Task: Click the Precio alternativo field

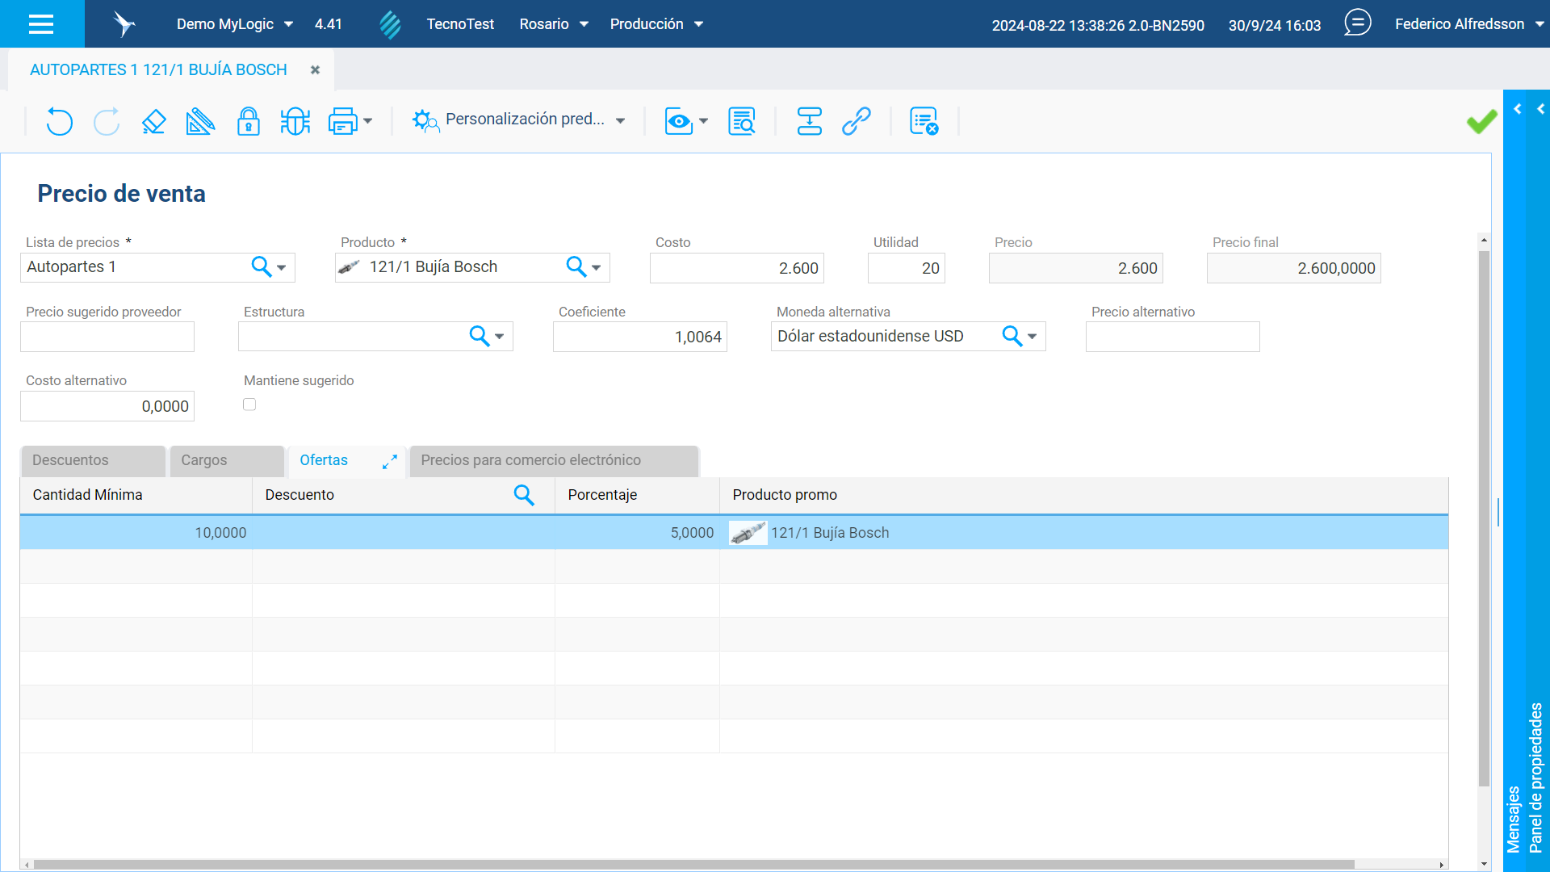Action: tap(1172, 337)
